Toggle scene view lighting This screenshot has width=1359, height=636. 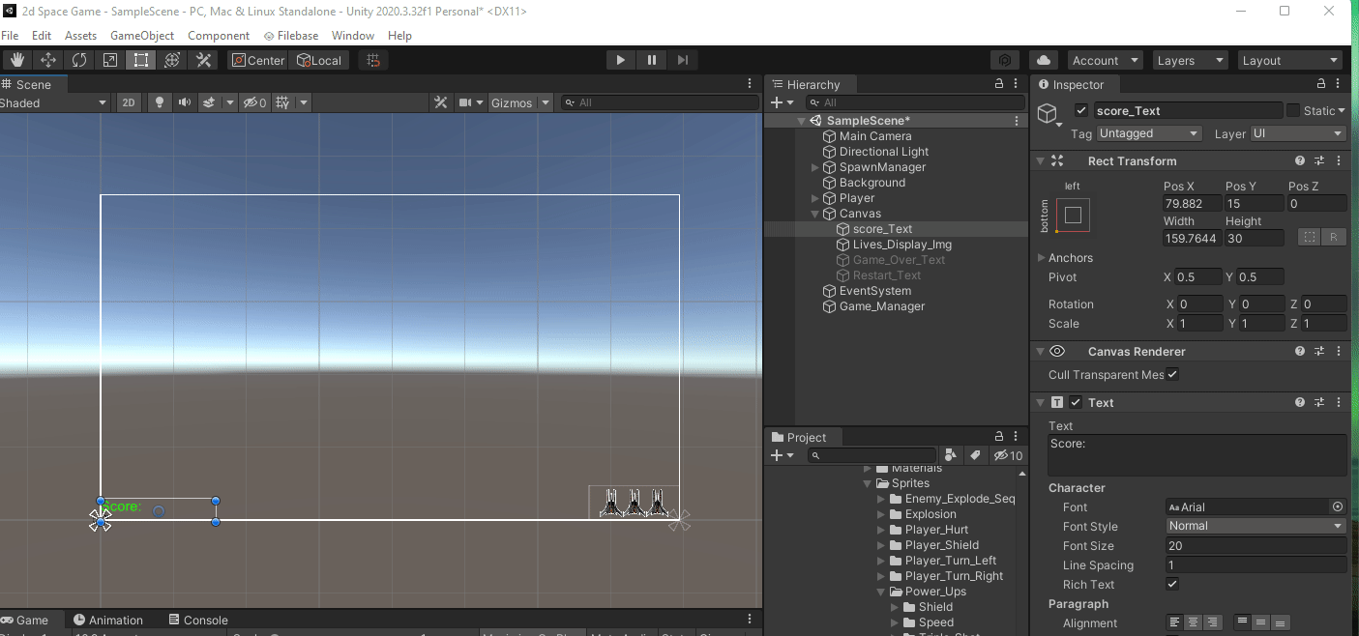tap(159, 101)
